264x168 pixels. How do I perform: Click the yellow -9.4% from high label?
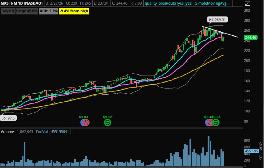74,11
